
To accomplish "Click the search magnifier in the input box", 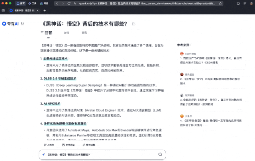I will click(160, 154).
